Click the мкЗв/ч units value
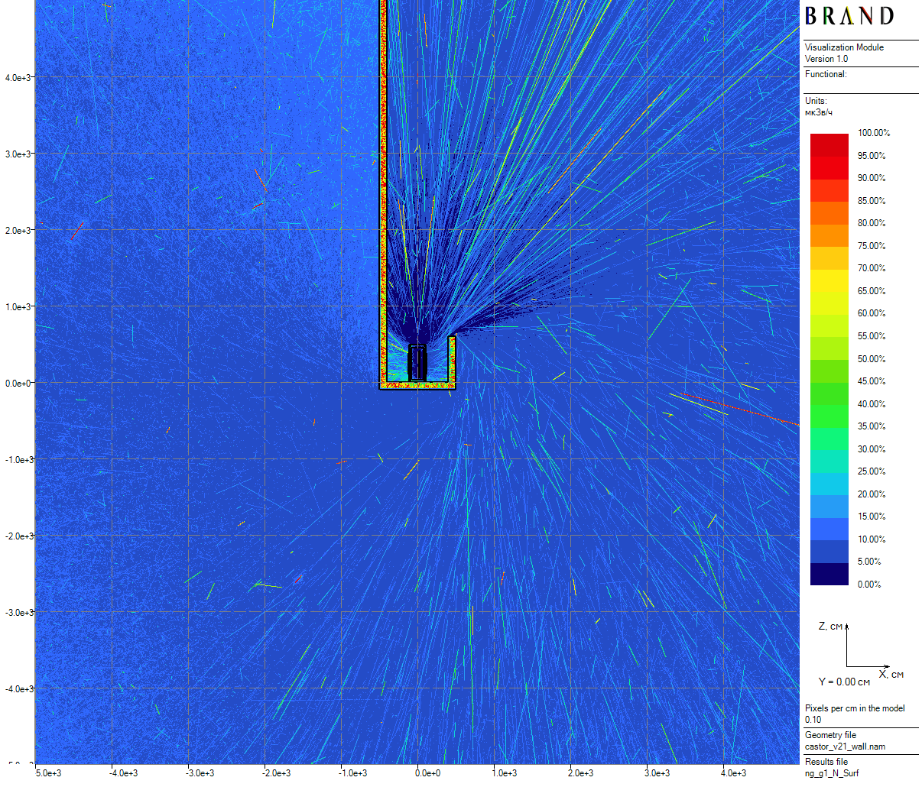 (x=819, y=112)
